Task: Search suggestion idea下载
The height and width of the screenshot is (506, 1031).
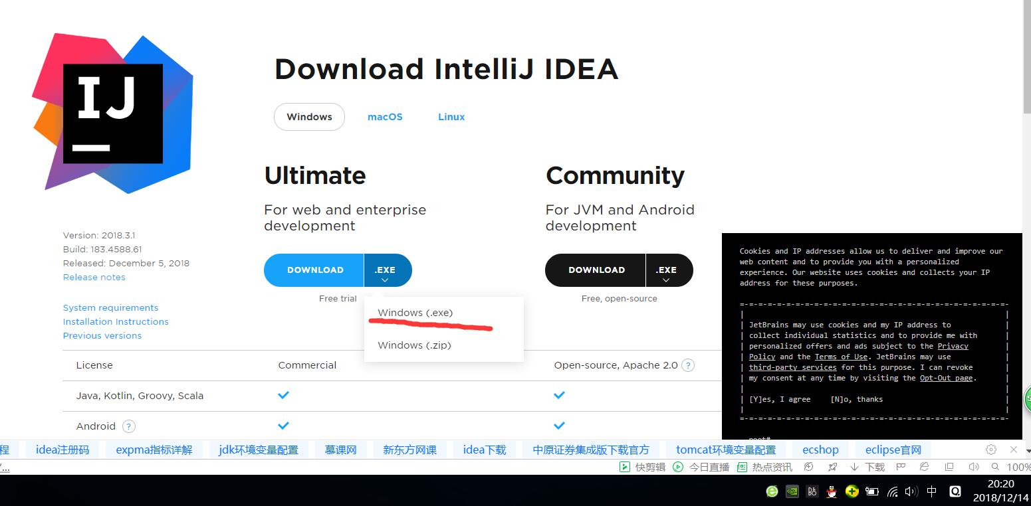Action: coord(485,450)
